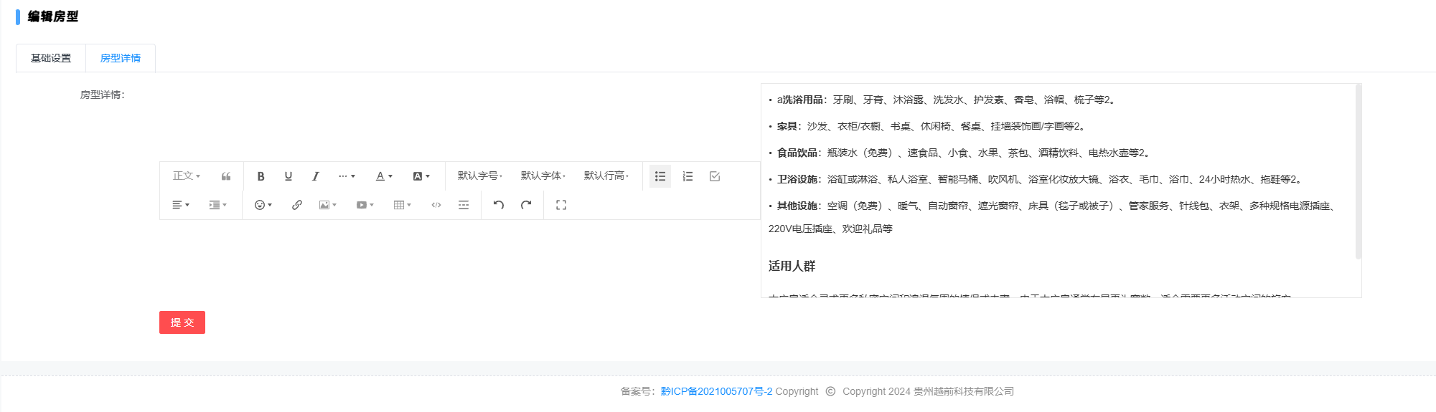The width and height of the screenshot is (1436, 412).
Task: Apply italic formatting
Action: coord(315,176)
